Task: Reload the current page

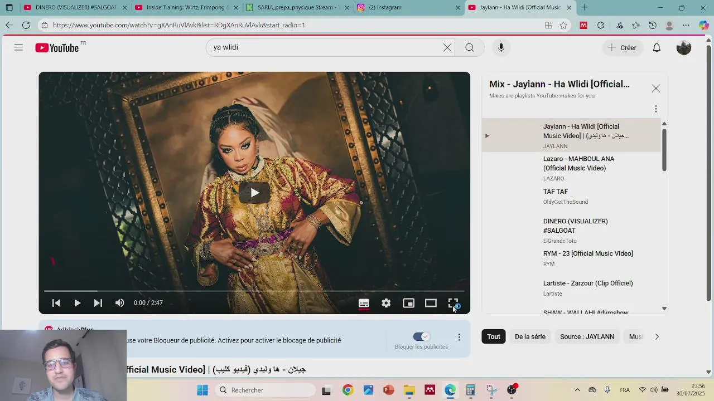Action: (26, 25)
